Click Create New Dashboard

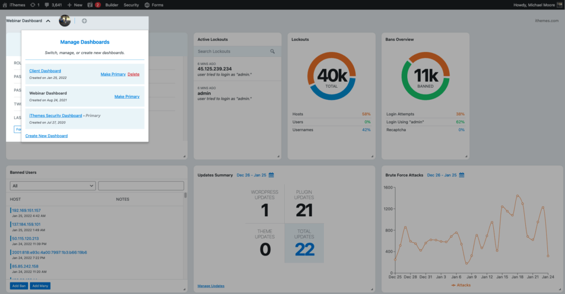pyautogui.click(x=46, y=136)
